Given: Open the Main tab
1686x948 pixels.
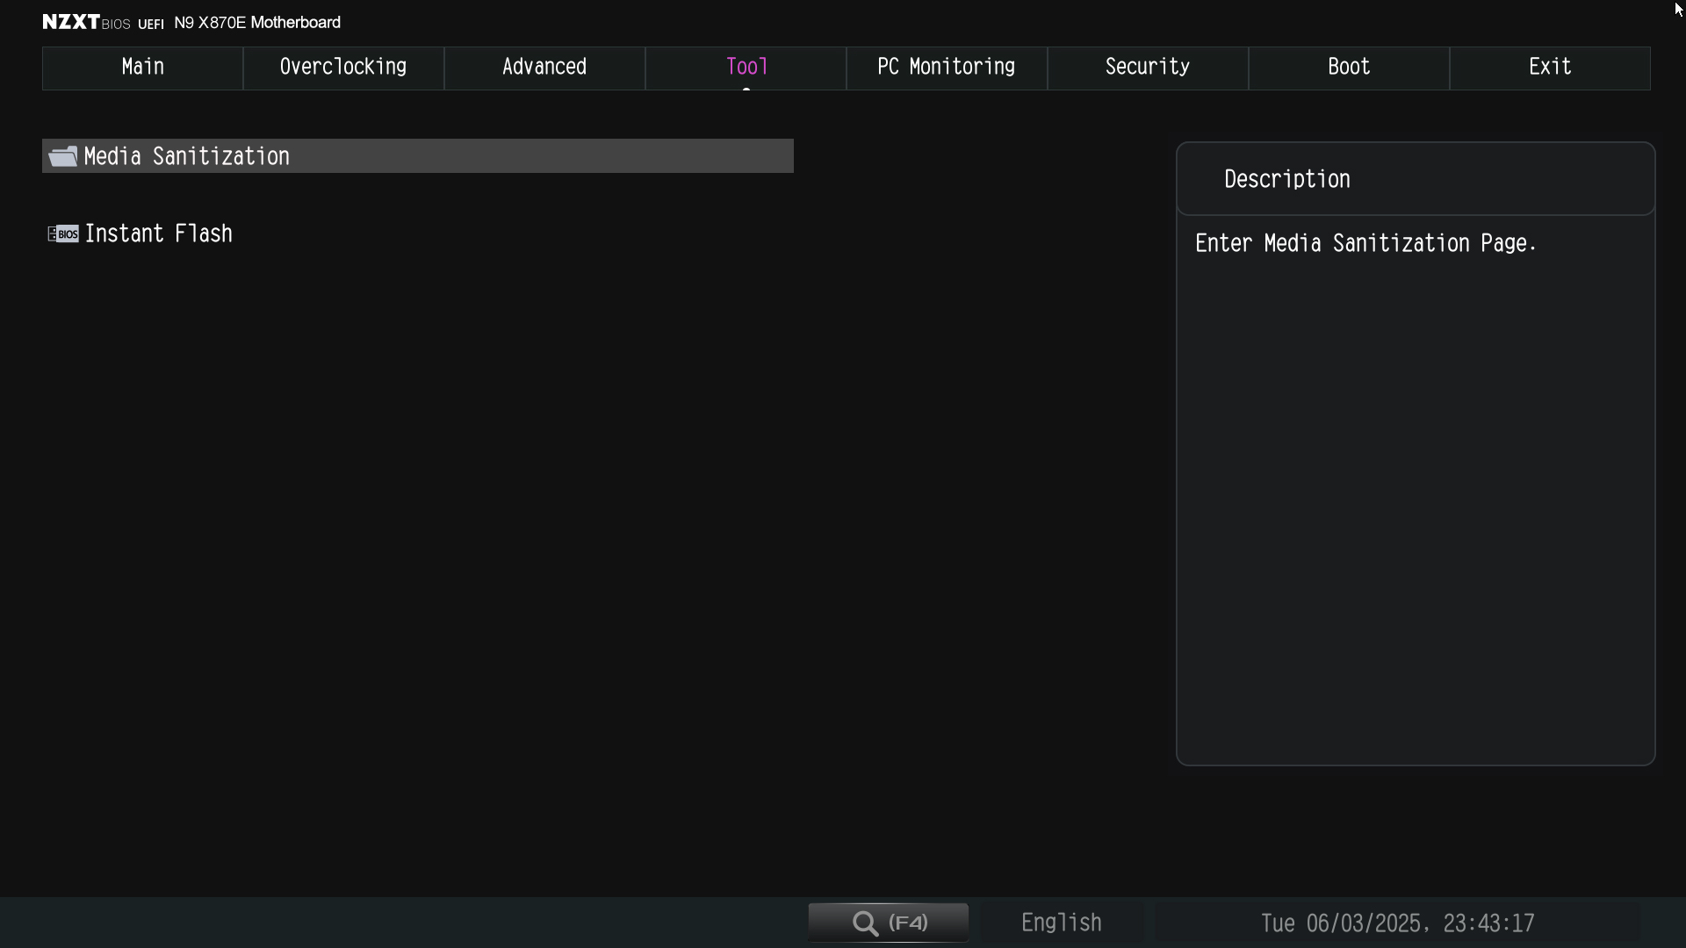Looking at the screenshot, I should 142,68.
